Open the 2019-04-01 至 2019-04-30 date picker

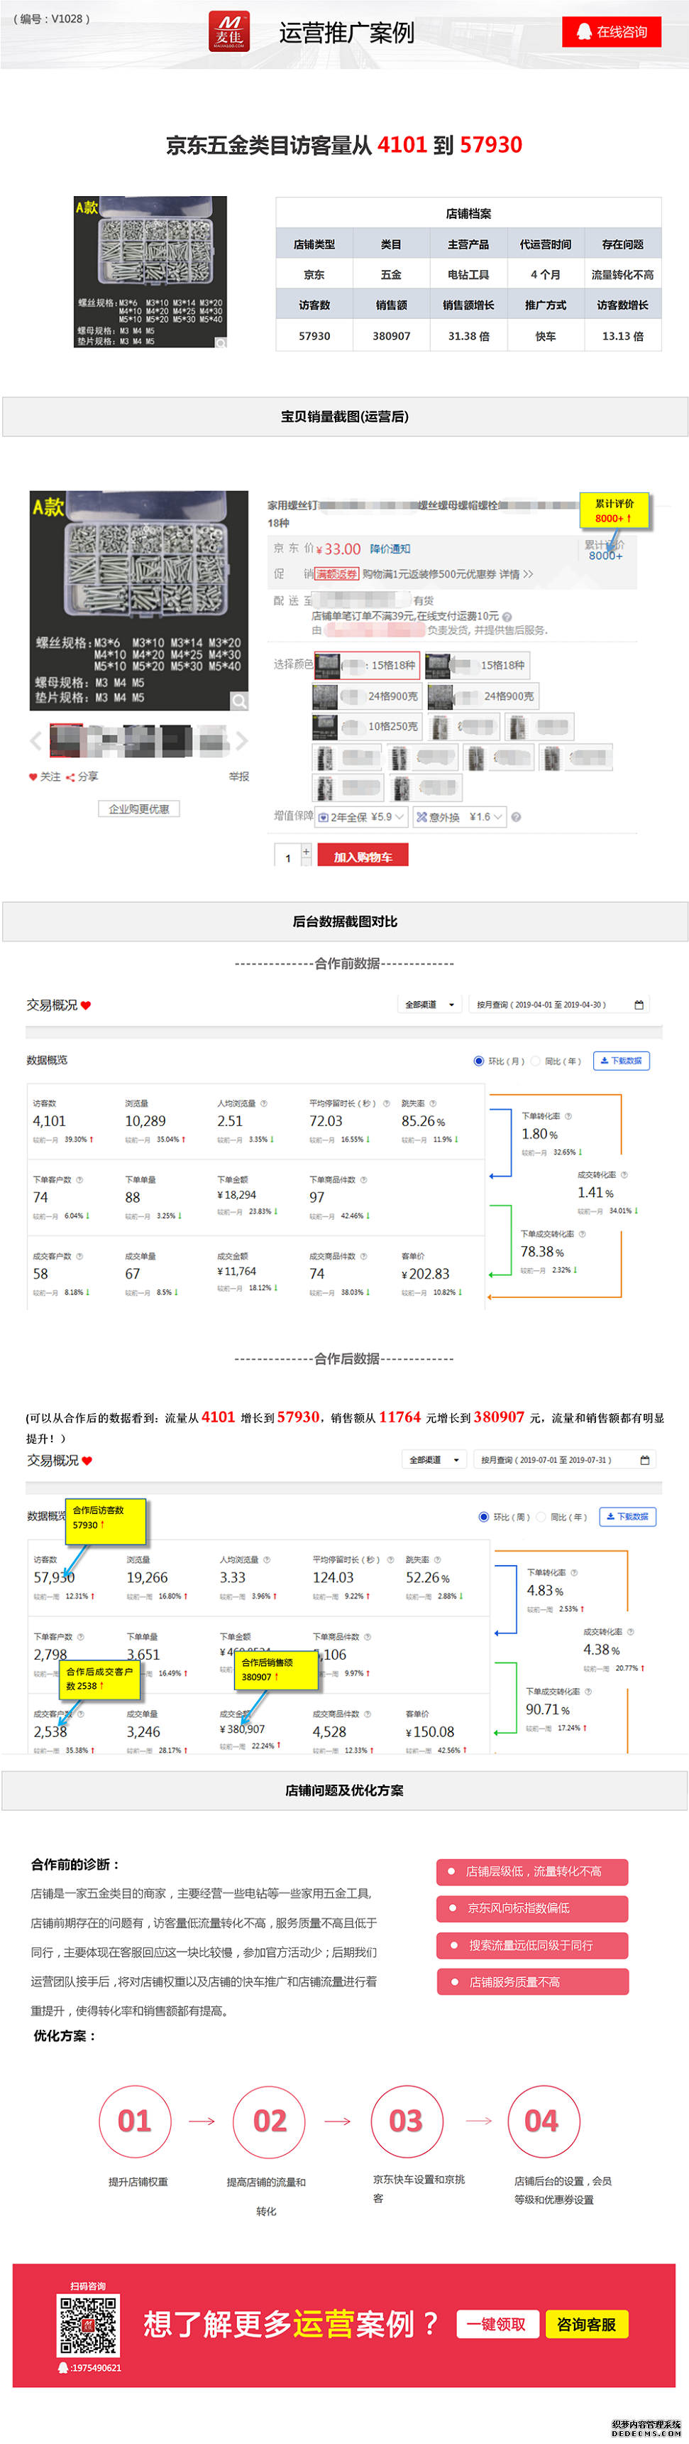(x=559, y=1005)
